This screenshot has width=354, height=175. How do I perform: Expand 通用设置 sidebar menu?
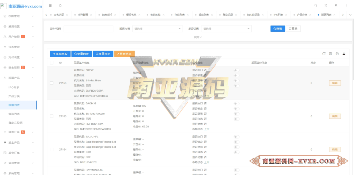(18, 26)
